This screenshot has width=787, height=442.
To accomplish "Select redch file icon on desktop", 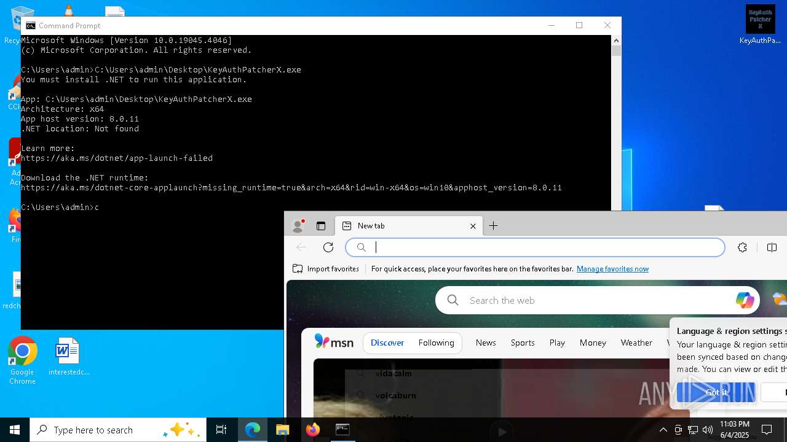I will pyautogui.click(x=15, y=291).
